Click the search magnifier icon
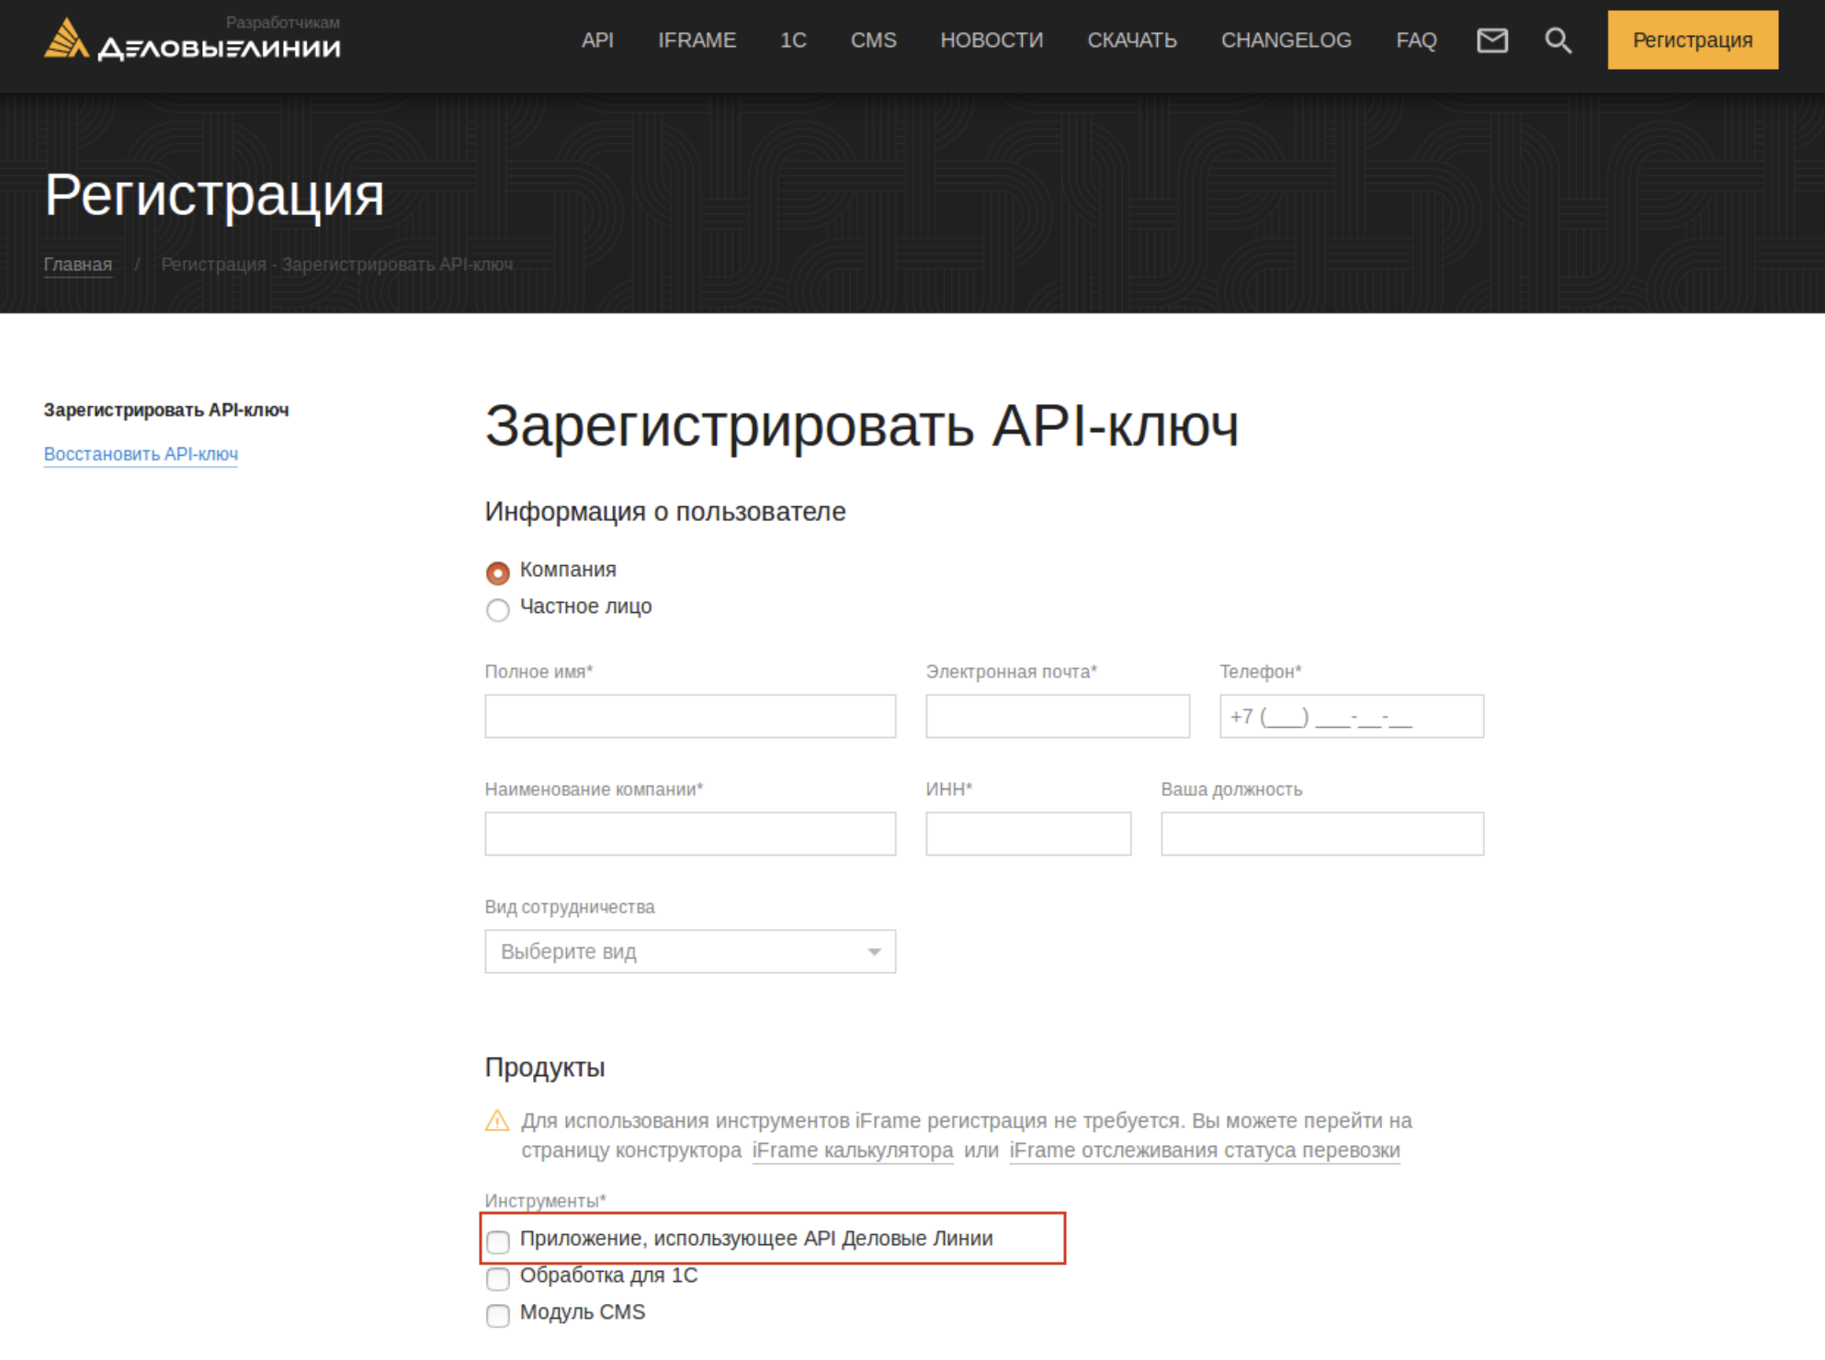 (x=1558, y=40)
